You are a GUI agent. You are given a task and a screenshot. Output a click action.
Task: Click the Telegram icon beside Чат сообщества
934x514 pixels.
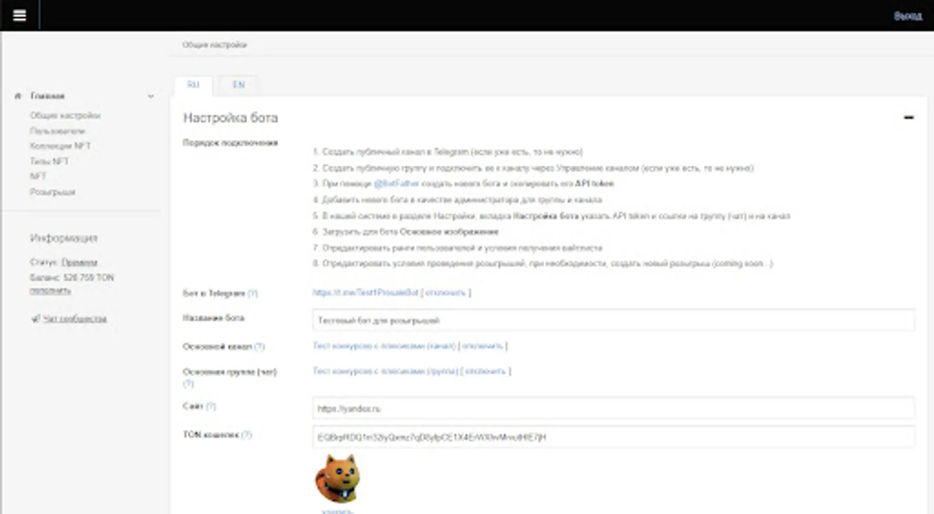(x=35, y=319)
